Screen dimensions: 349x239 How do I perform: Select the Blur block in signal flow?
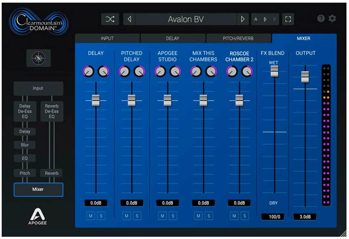(x=25, y=145)
